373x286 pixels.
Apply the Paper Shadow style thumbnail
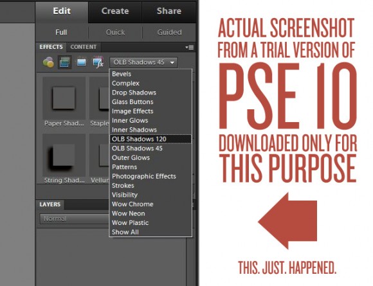click(64, 98)
